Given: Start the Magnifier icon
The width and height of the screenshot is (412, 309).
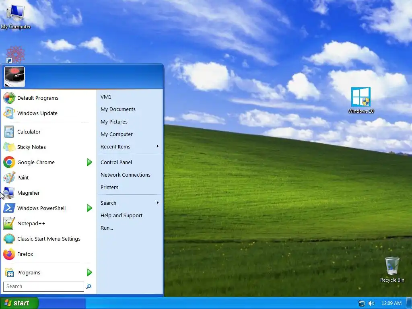Looking at the screenshot, I should point(9,193).
